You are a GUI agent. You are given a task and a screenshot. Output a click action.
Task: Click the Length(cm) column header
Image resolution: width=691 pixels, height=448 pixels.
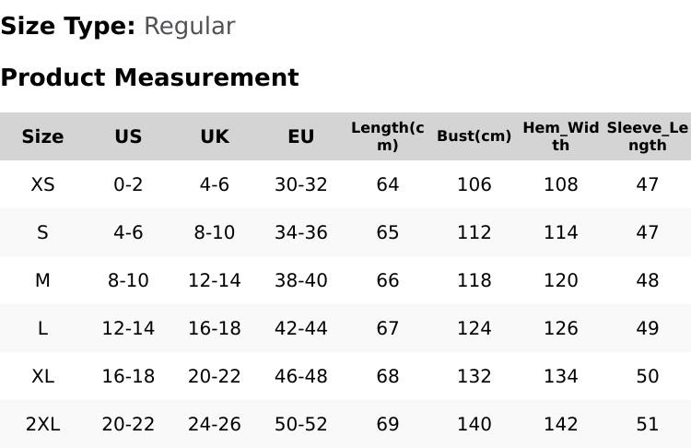[x=388, y=136]
